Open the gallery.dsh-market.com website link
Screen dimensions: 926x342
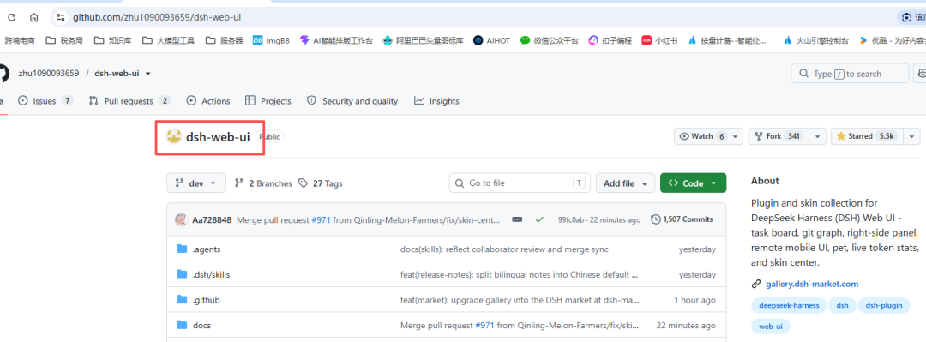click(x=812, y=284)
